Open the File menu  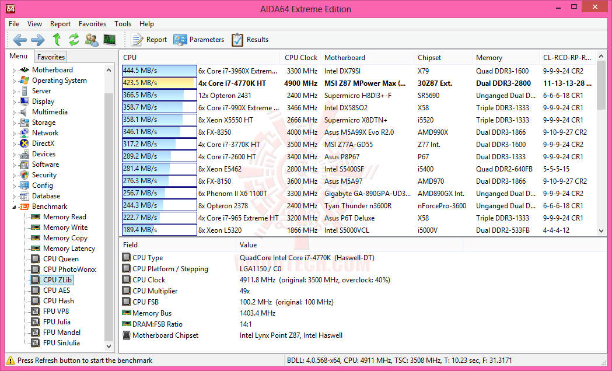pos(14,24)
